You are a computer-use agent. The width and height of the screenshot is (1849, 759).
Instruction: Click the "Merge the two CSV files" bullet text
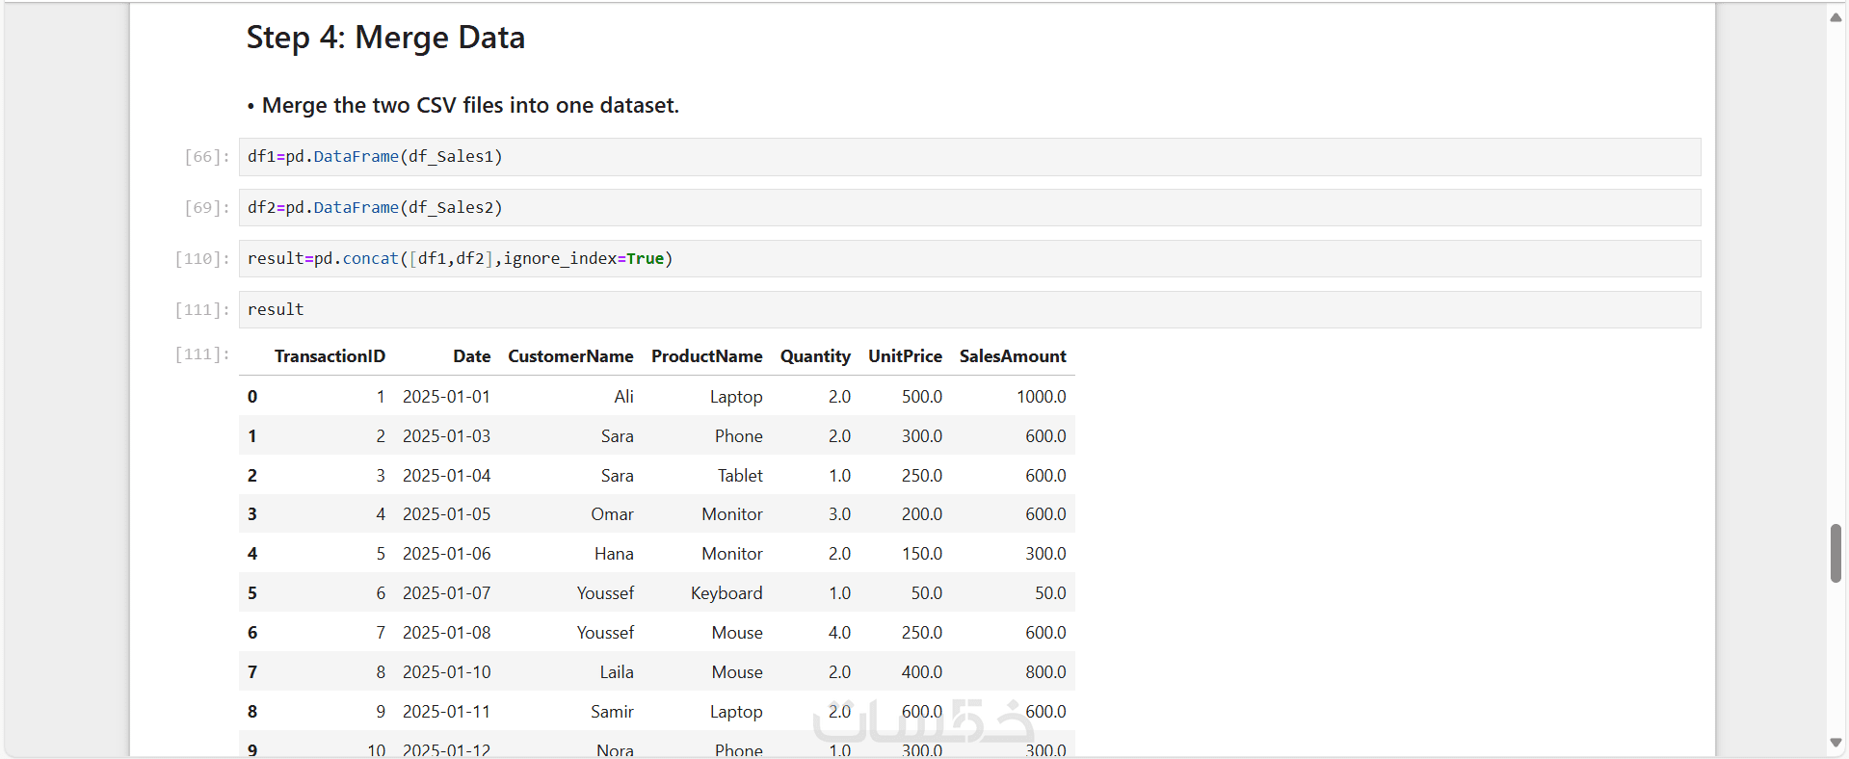click(470, 105)
